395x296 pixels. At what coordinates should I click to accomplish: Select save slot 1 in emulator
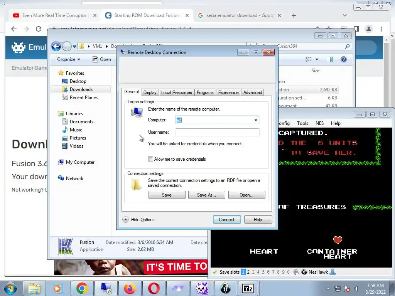tap(243, 272)
